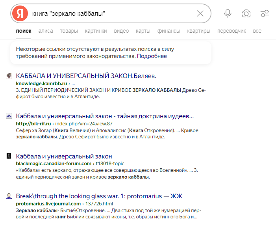This screenshot has width=276, height=231.
Task: Open search settings sliders icon
Action: point(265,13)
